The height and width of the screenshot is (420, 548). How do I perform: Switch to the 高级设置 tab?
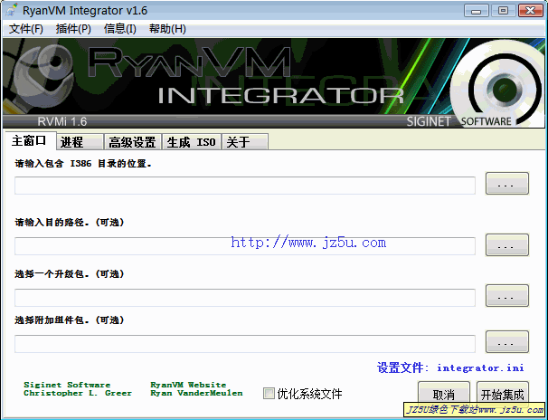point(132,142)
